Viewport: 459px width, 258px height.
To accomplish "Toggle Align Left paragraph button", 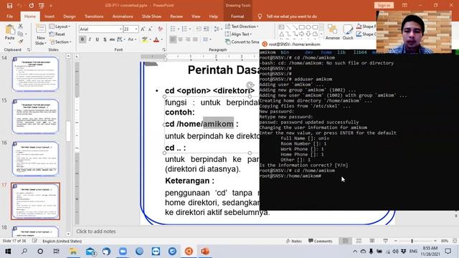I will (x=173, y=39).
